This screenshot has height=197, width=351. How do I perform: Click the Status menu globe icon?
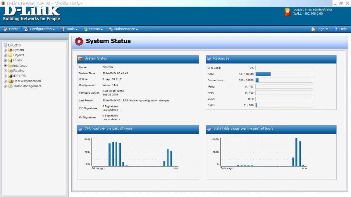(x=86, y=29)
